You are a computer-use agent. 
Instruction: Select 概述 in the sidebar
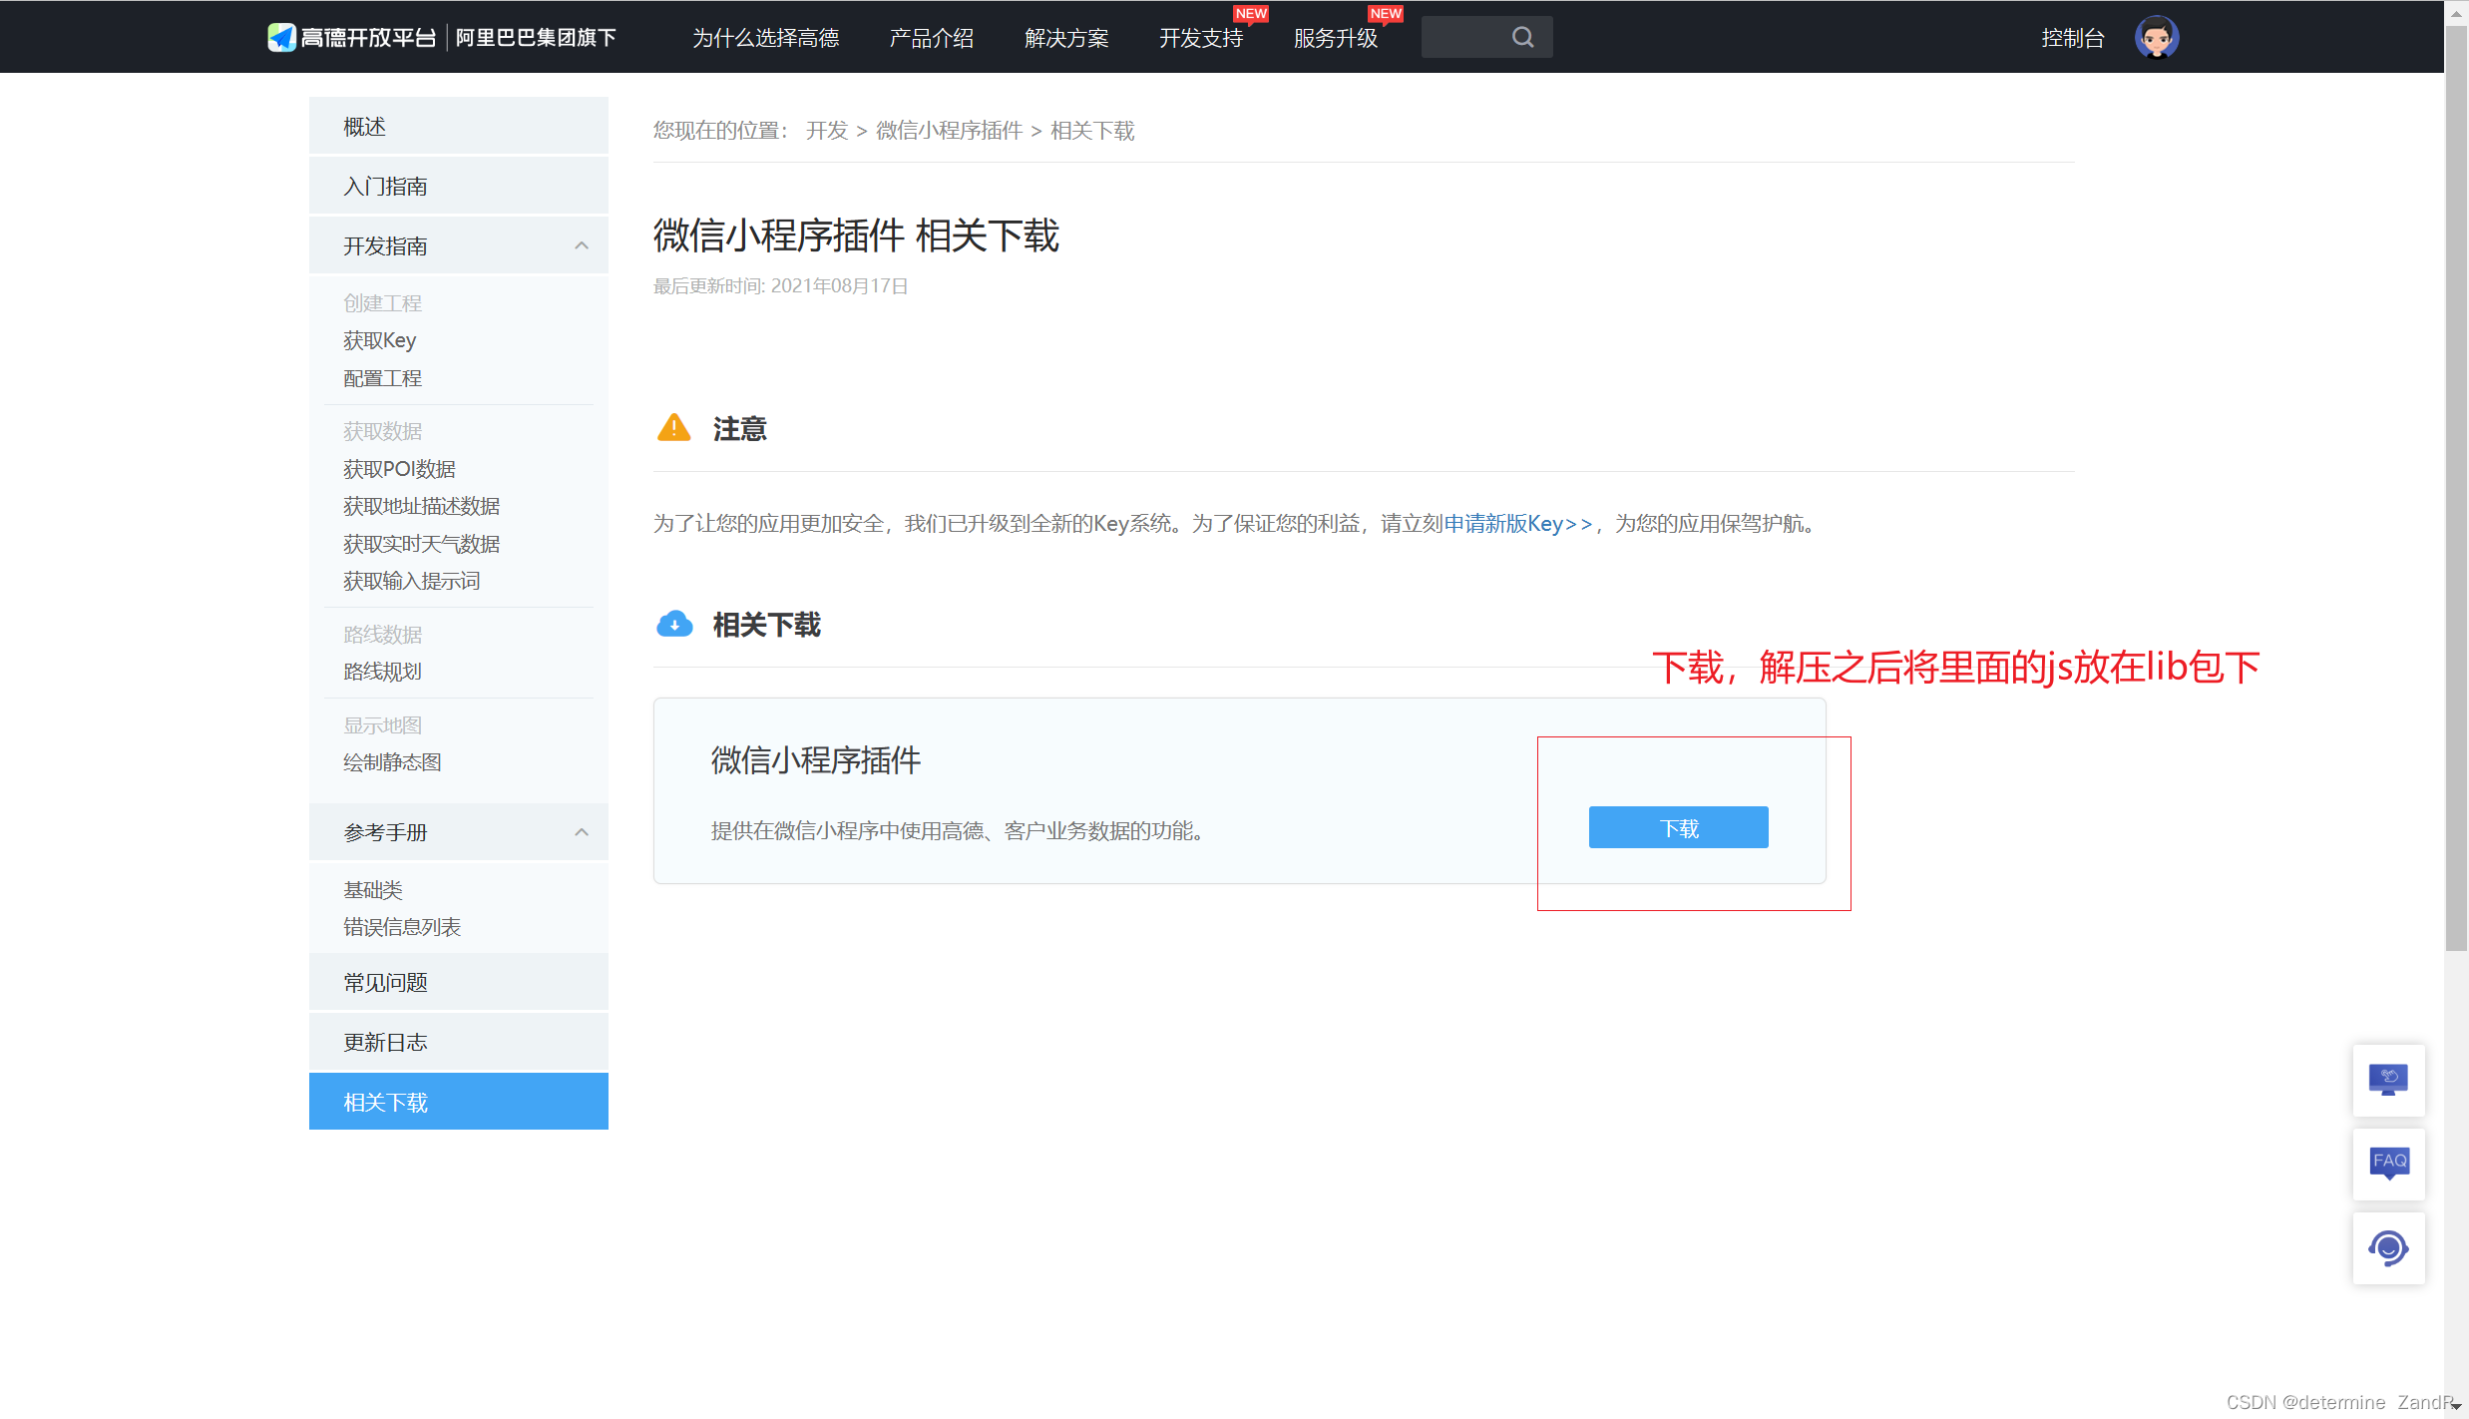click(459, 126)
